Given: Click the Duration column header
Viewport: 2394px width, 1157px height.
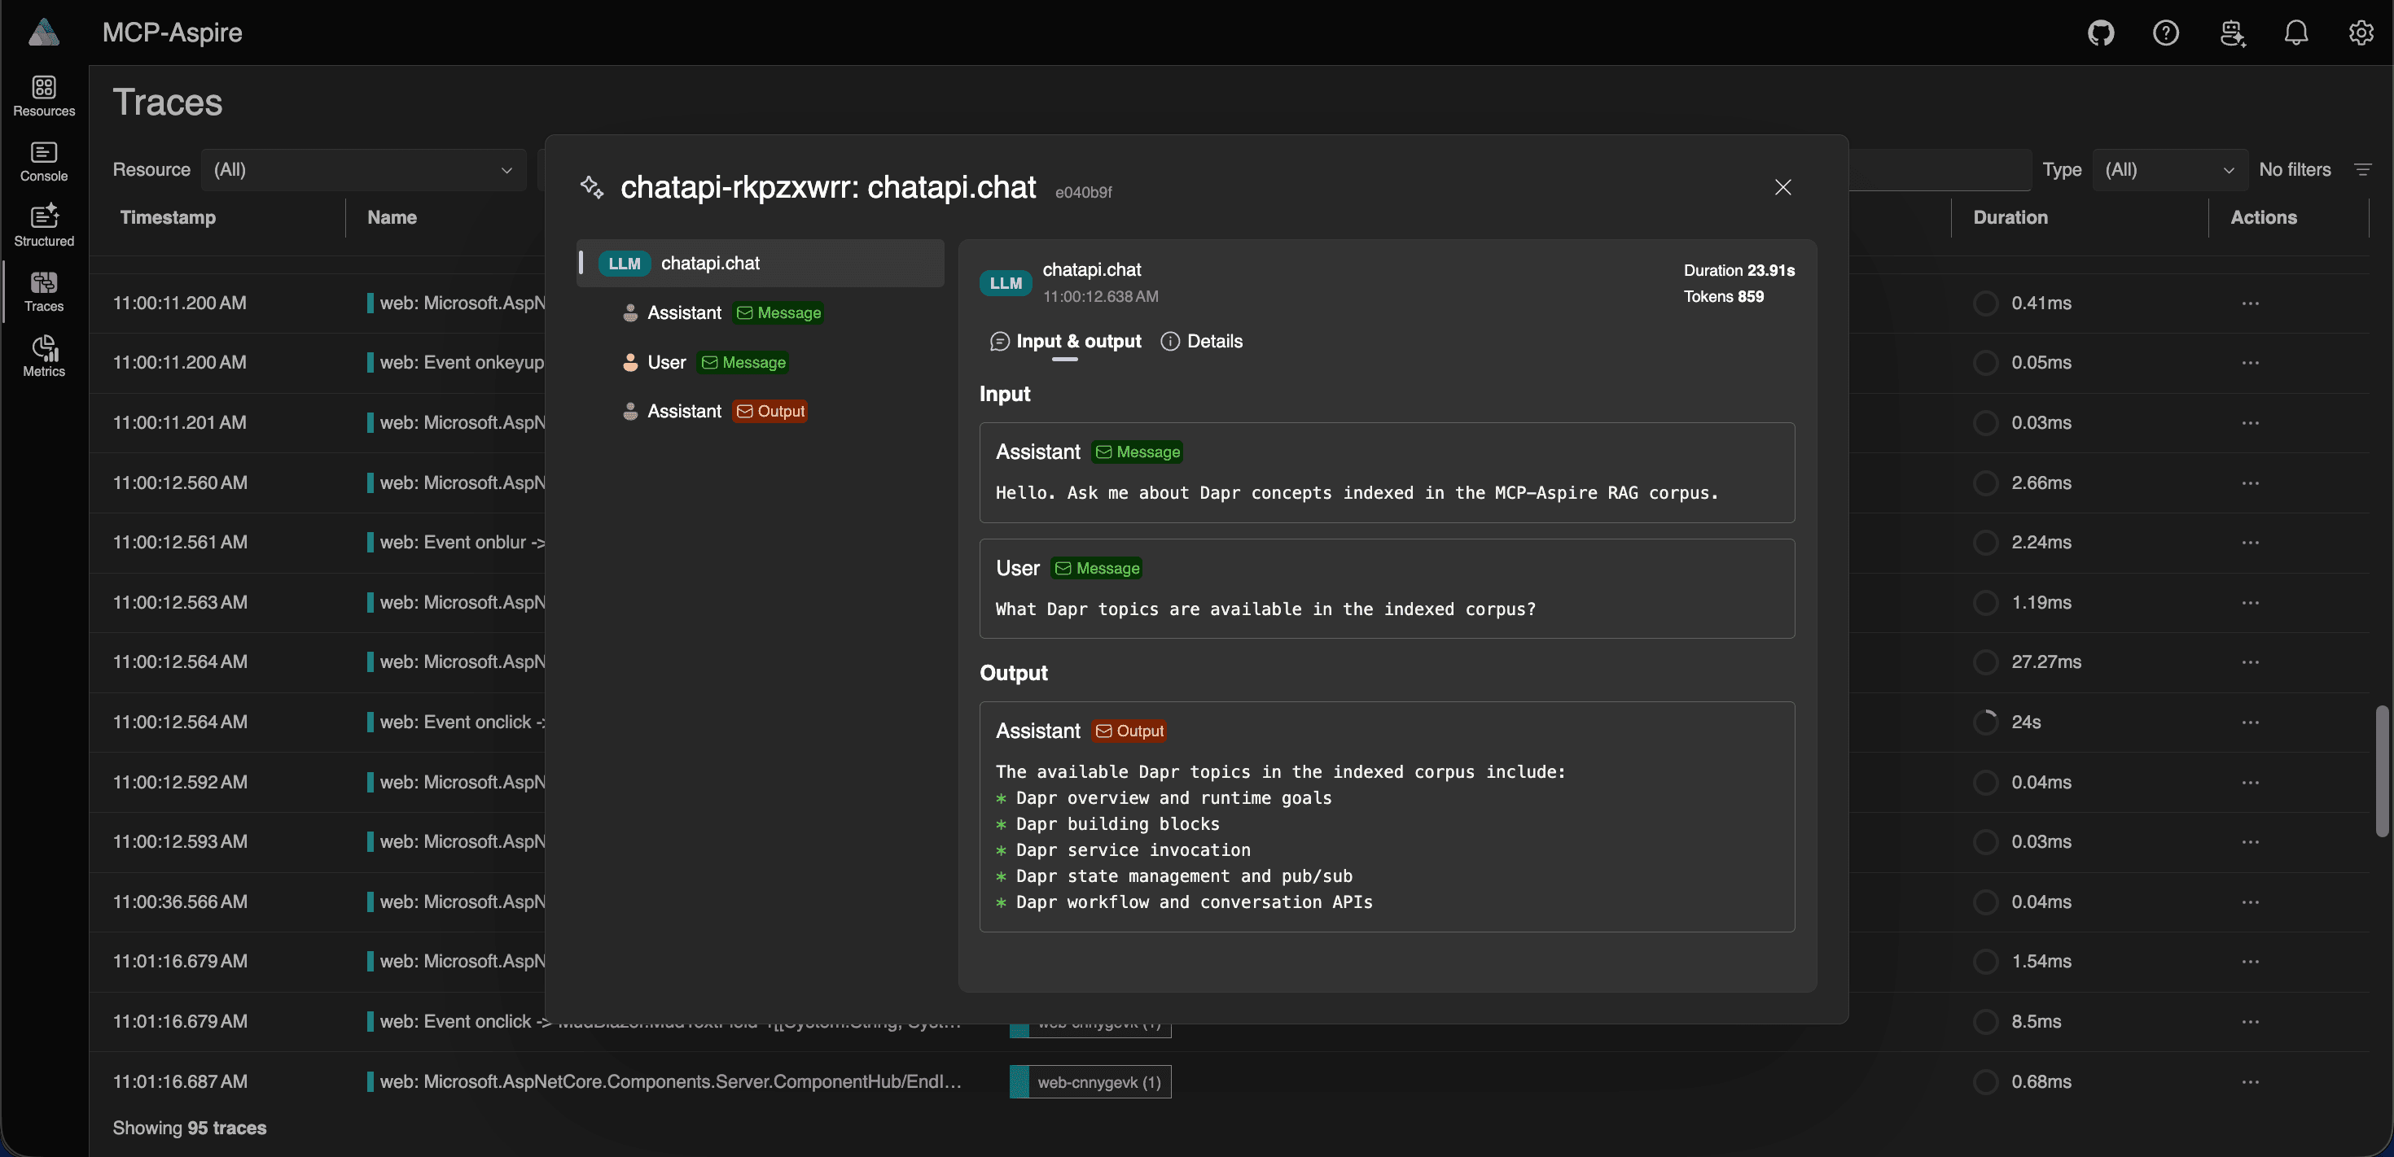Looking at the screenshot, I should coord(2010,217).
